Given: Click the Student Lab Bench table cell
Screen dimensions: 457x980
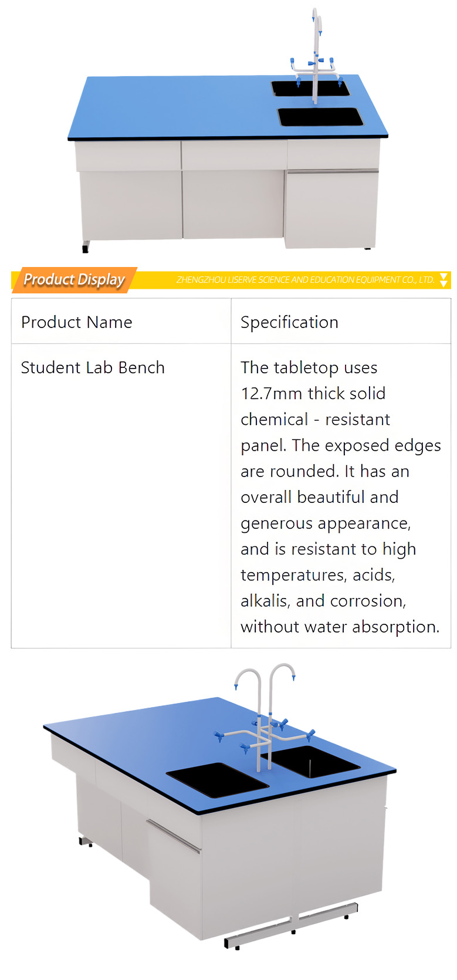Looking at the screenshot, I should tap(121, 496).
